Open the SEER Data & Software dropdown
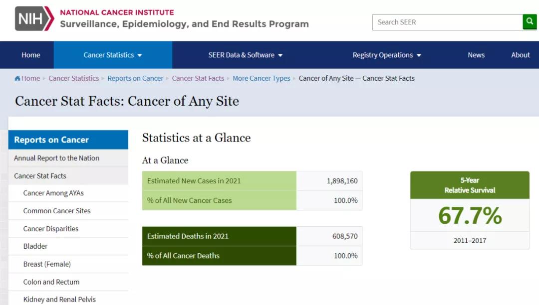 (x=245, y=55)
